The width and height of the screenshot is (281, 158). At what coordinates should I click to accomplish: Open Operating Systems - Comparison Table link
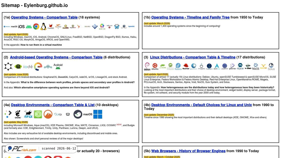coord(44,17)
